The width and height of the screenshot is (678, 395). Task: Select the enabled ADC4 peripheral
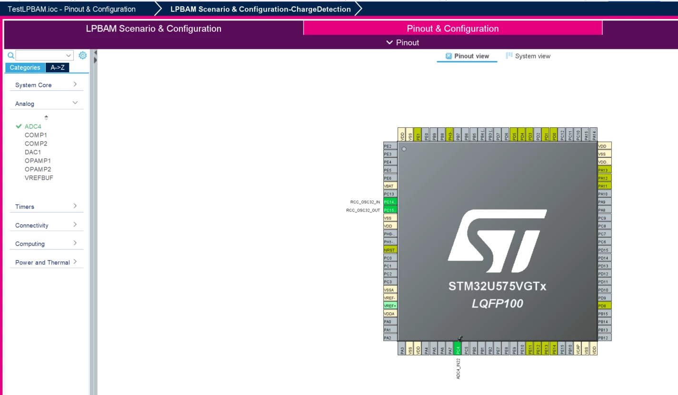point(33,126)
